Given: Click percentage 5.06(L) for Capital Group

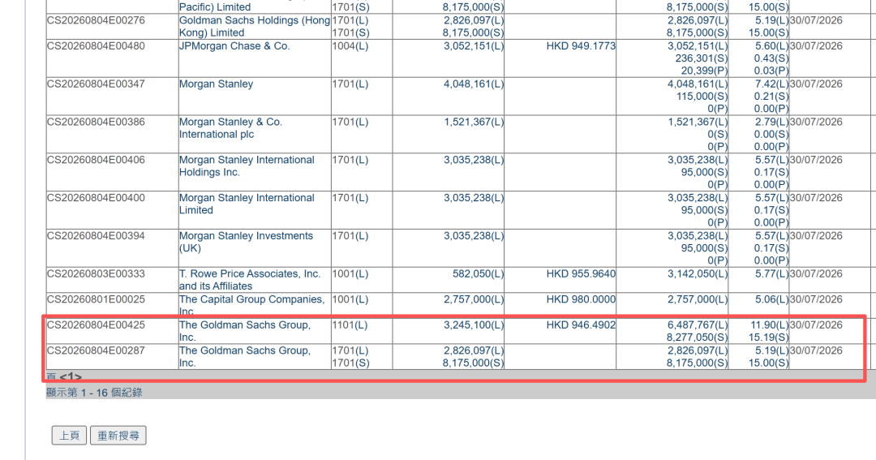Looking at the screenshot, I should pyautogui.click(x=771, y=299).
